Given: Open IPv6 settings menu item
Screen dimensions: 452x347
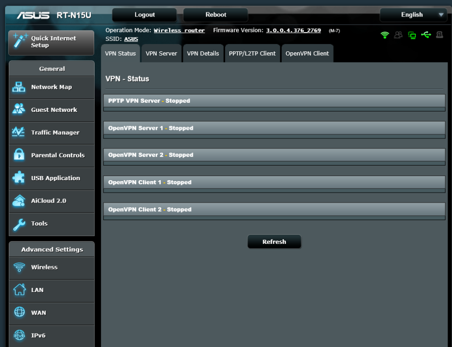Looking at the screenshot, I should pos(51,336).
